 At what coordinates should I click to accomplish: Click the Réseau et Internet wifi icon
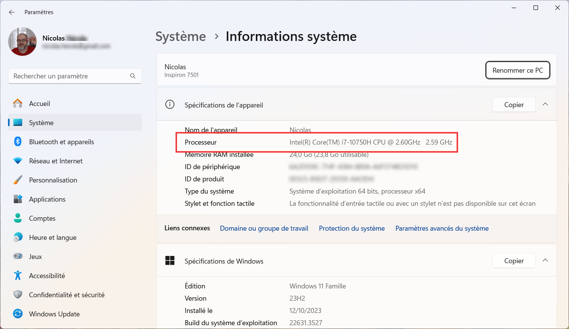(x=18, y=161)
